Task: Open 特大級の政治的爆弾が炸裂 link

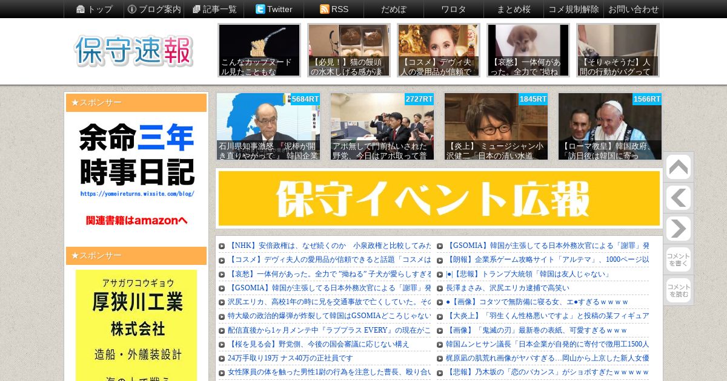Action: pos(329,316)
